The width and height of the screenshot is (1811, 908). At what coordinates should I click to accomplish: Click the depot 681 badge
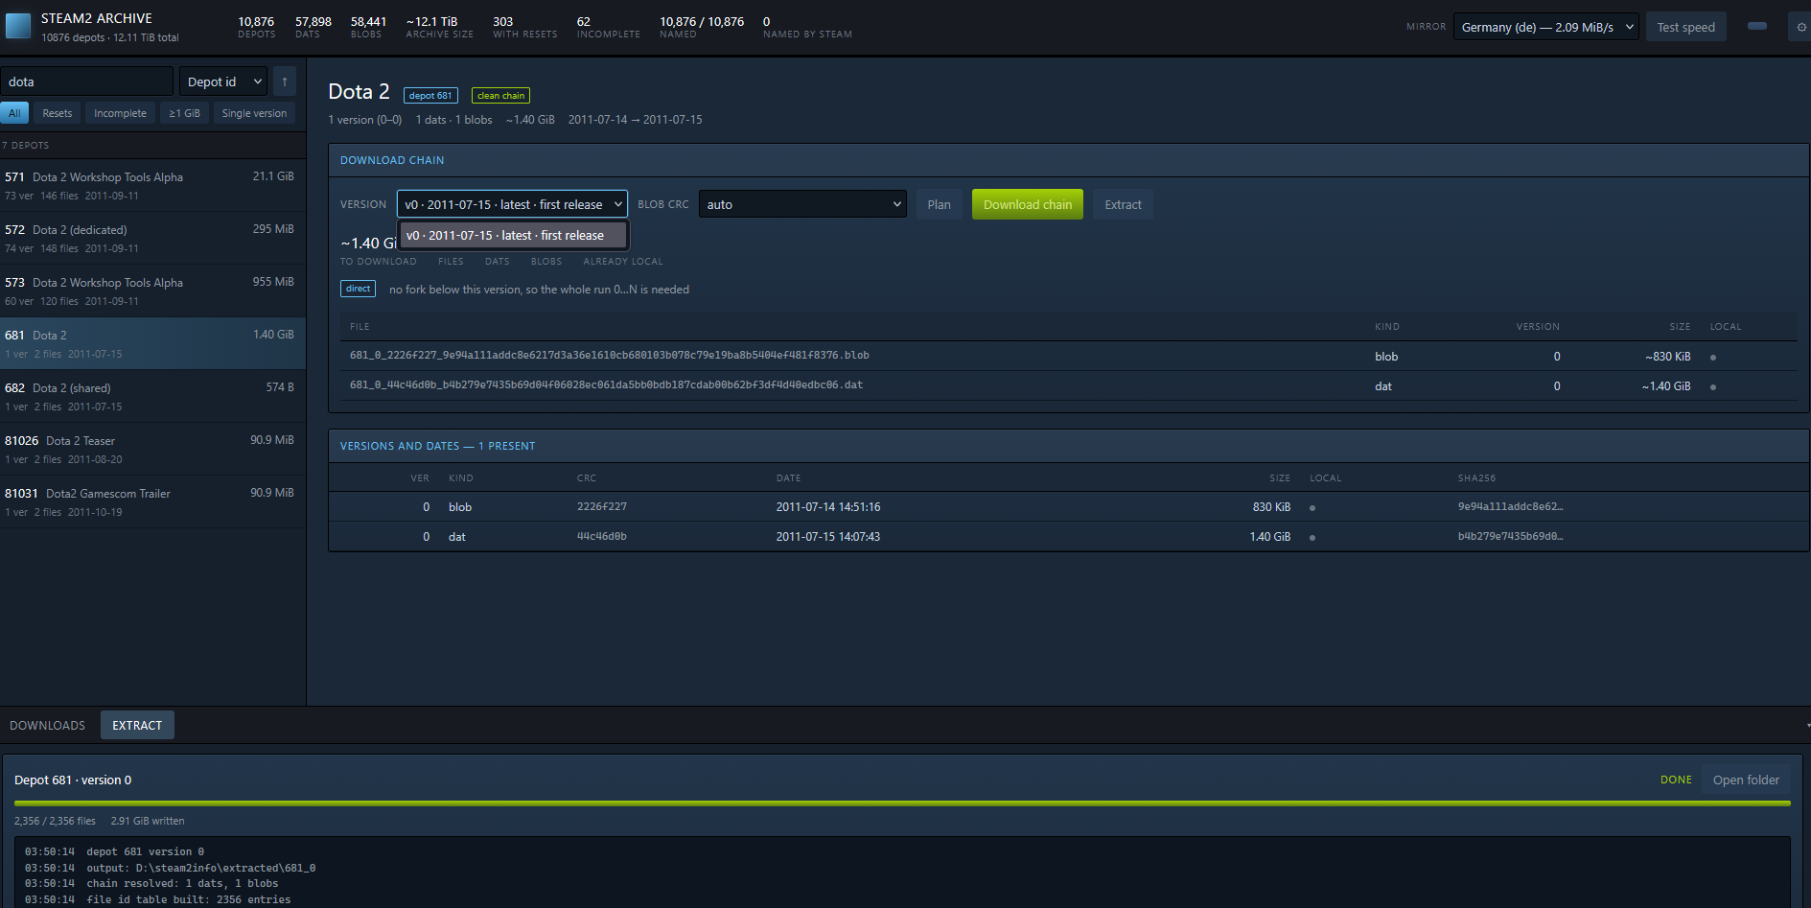pos(430,96)
